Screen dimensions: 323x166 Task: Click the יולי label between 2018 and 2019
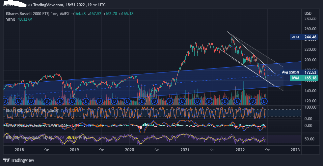pos(46,150)
